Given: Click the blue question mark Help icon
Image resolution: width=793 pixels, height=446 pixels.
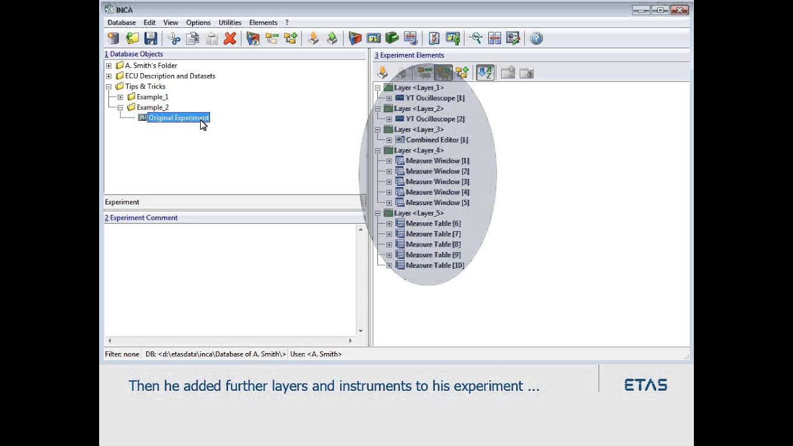Looking at the screenshot, I should pos(537,38).
